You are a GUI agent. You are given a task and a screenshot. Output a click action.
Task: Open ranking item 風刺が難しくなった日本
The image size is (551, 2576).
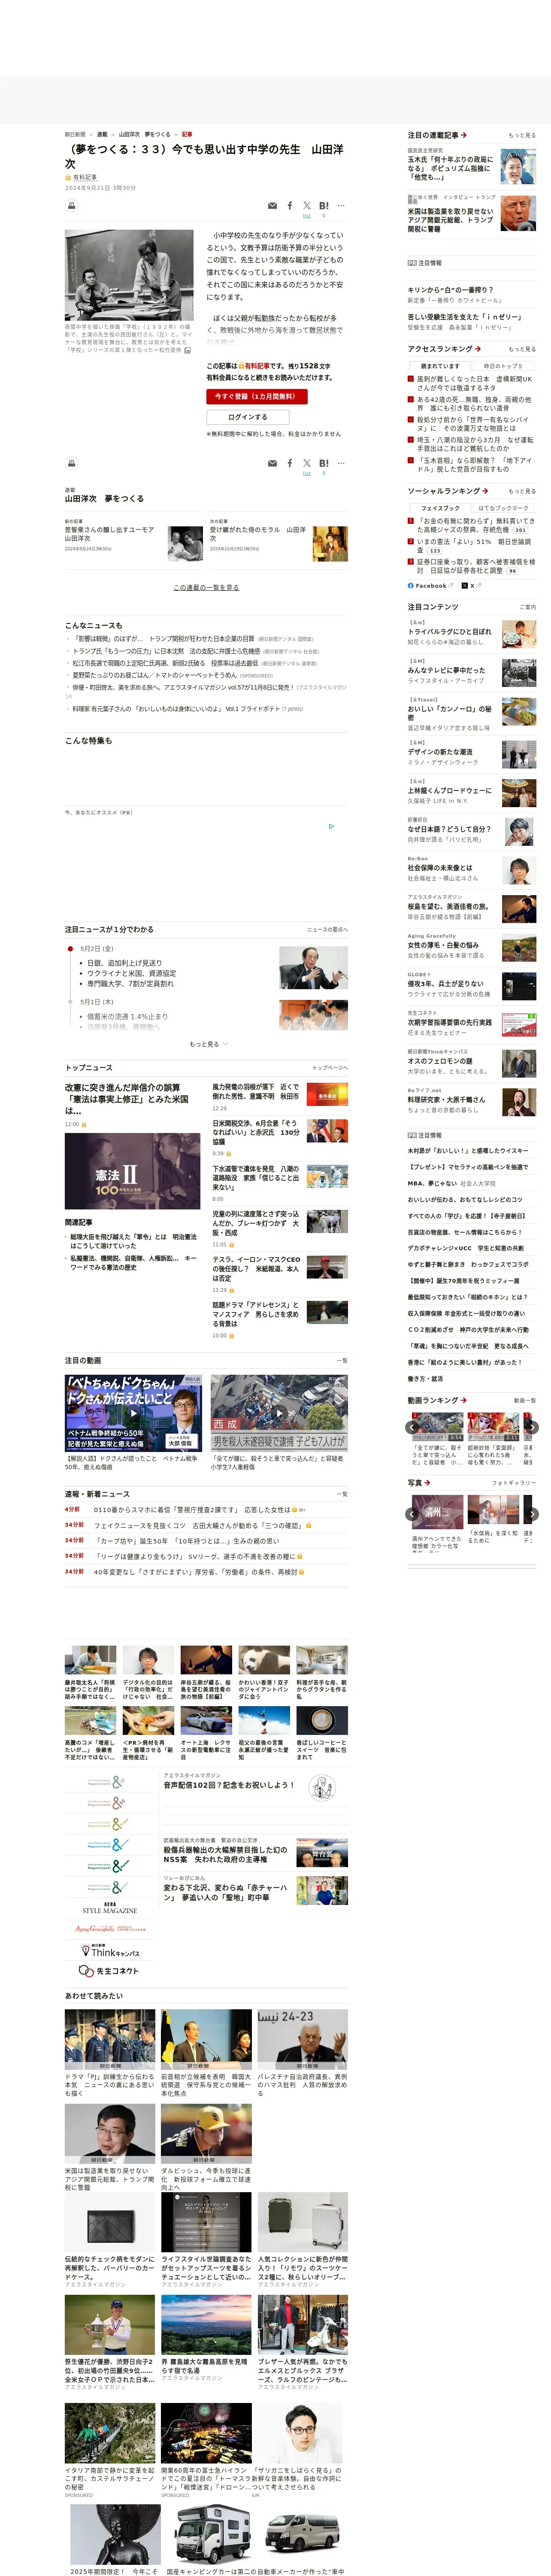point(474,383)
